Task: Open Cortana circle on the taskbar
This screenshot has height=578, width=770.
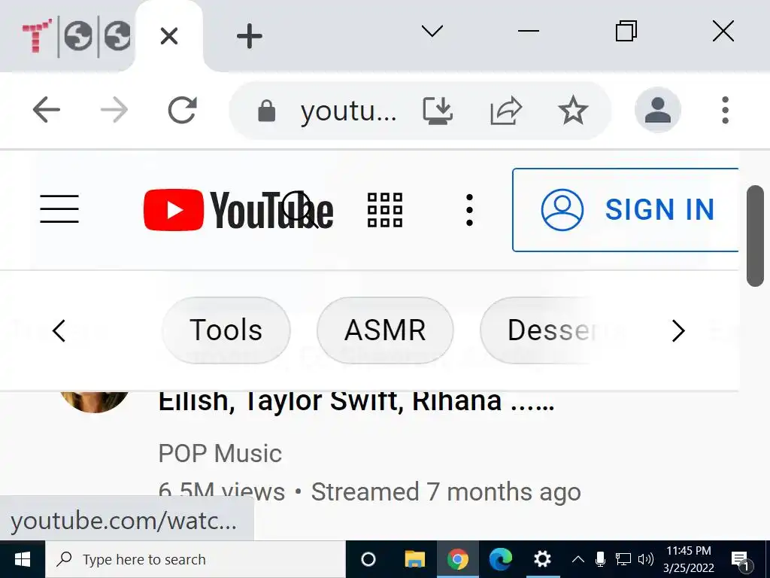Action: coord(368,559)
